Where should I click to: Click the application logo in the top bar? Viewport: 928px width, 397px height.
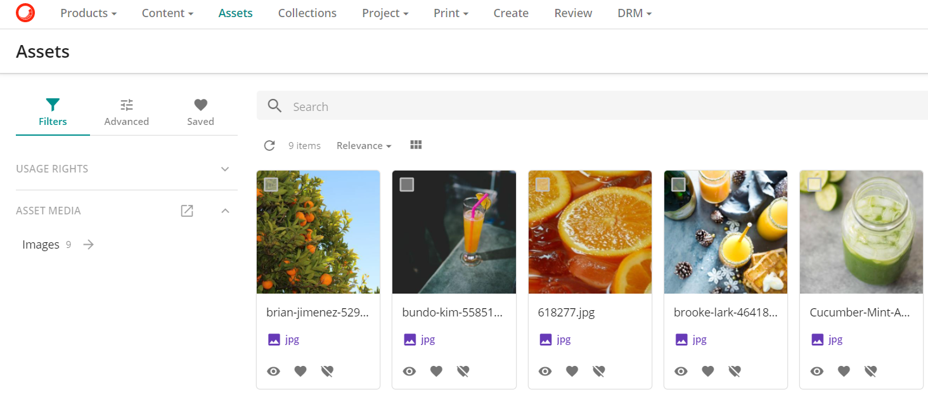[x=25, y=13]
